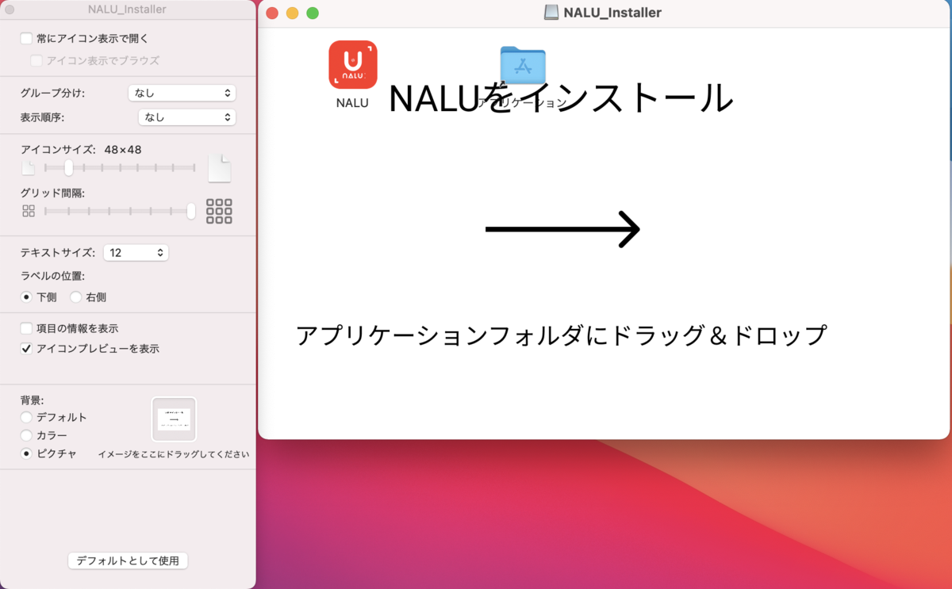The height and width of the screenshot is (589, 952).
Task: Minimize the NALU_Installer Finder window
Action: coord(292,13)
